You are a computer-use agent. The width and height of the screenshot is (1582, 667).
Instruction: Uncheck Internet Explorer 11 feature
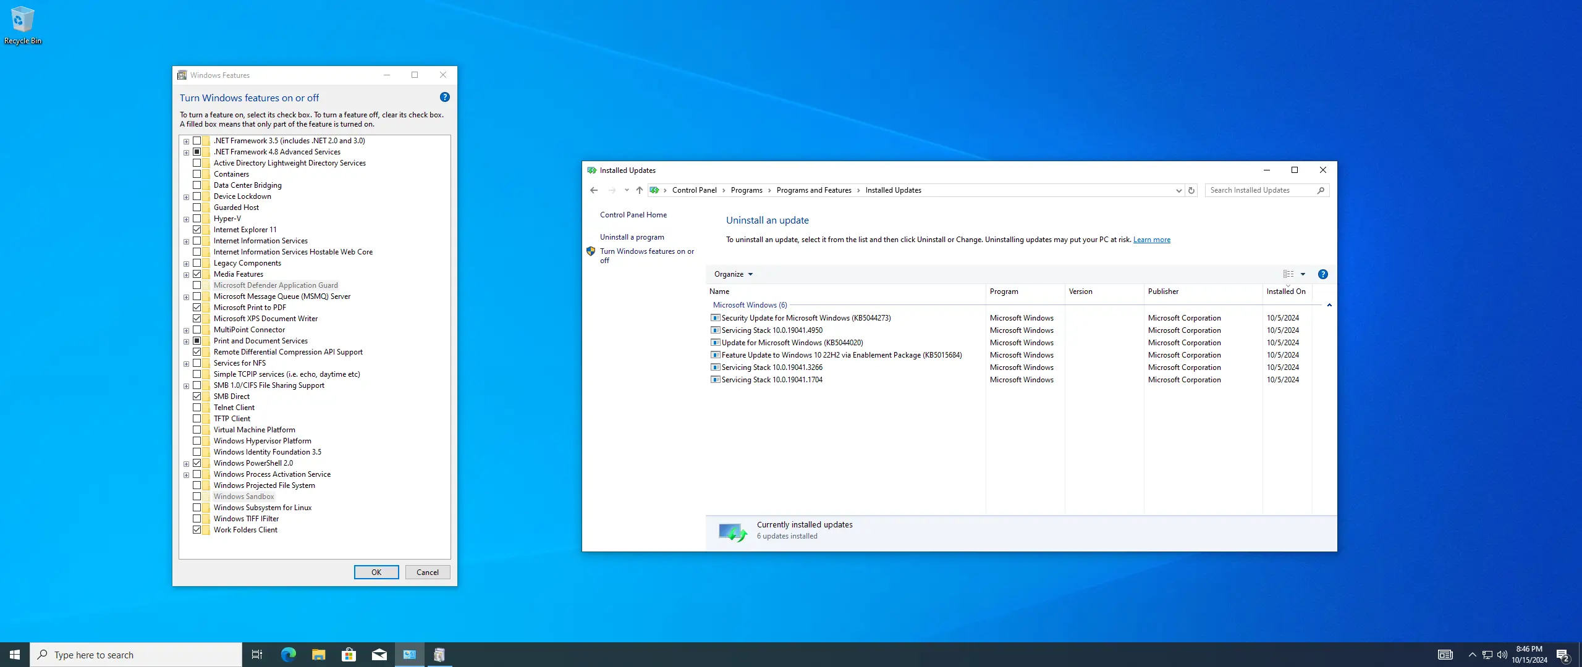(x=197, y=230)
